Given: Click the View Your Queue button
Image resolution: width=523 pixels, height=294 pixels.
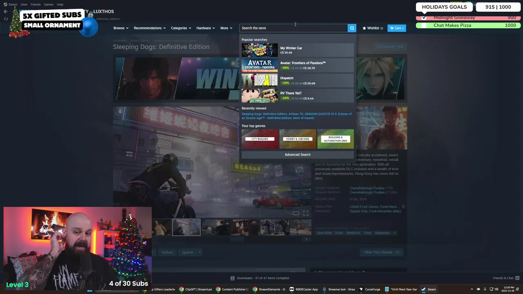Looking at the screenshot, I should tap(382, 252).
